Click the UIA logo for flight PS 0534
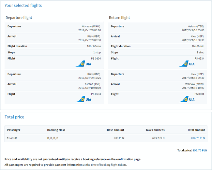 point(187,64)
